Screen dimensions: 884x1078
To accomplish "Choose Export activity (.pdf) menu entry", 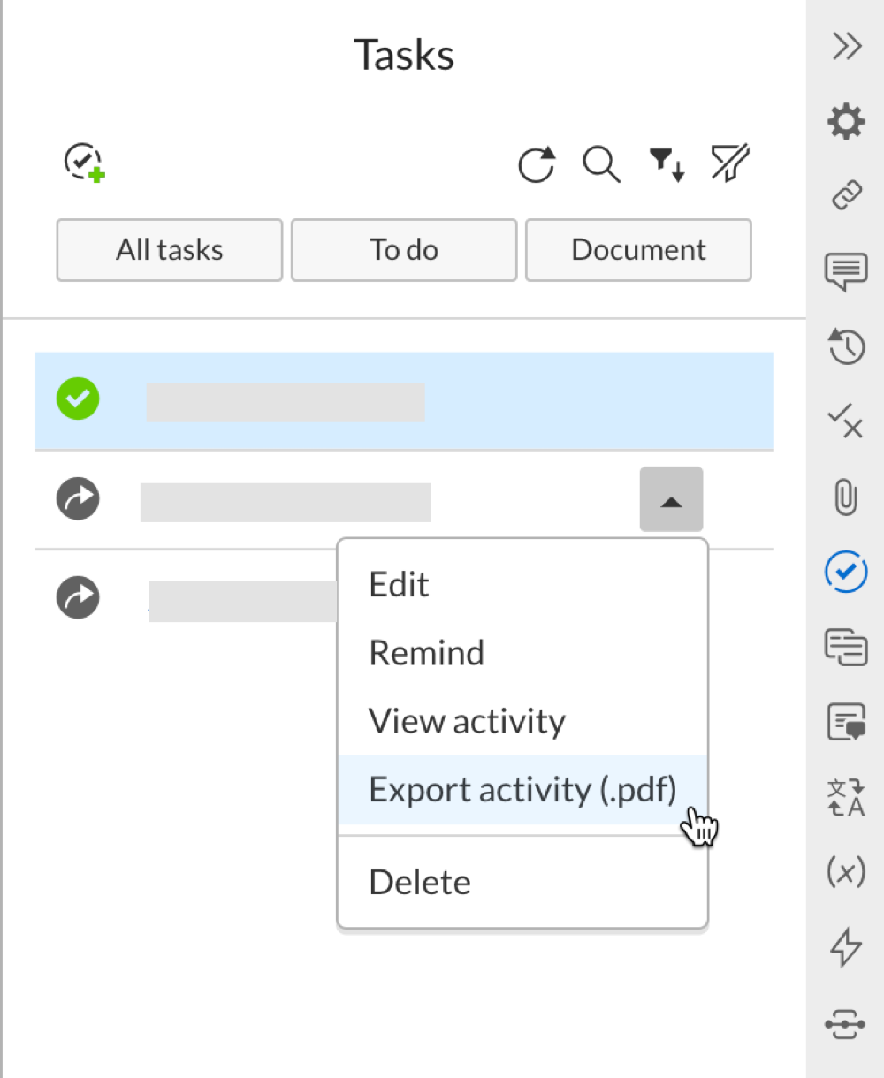I will click(x=522, y=790).
